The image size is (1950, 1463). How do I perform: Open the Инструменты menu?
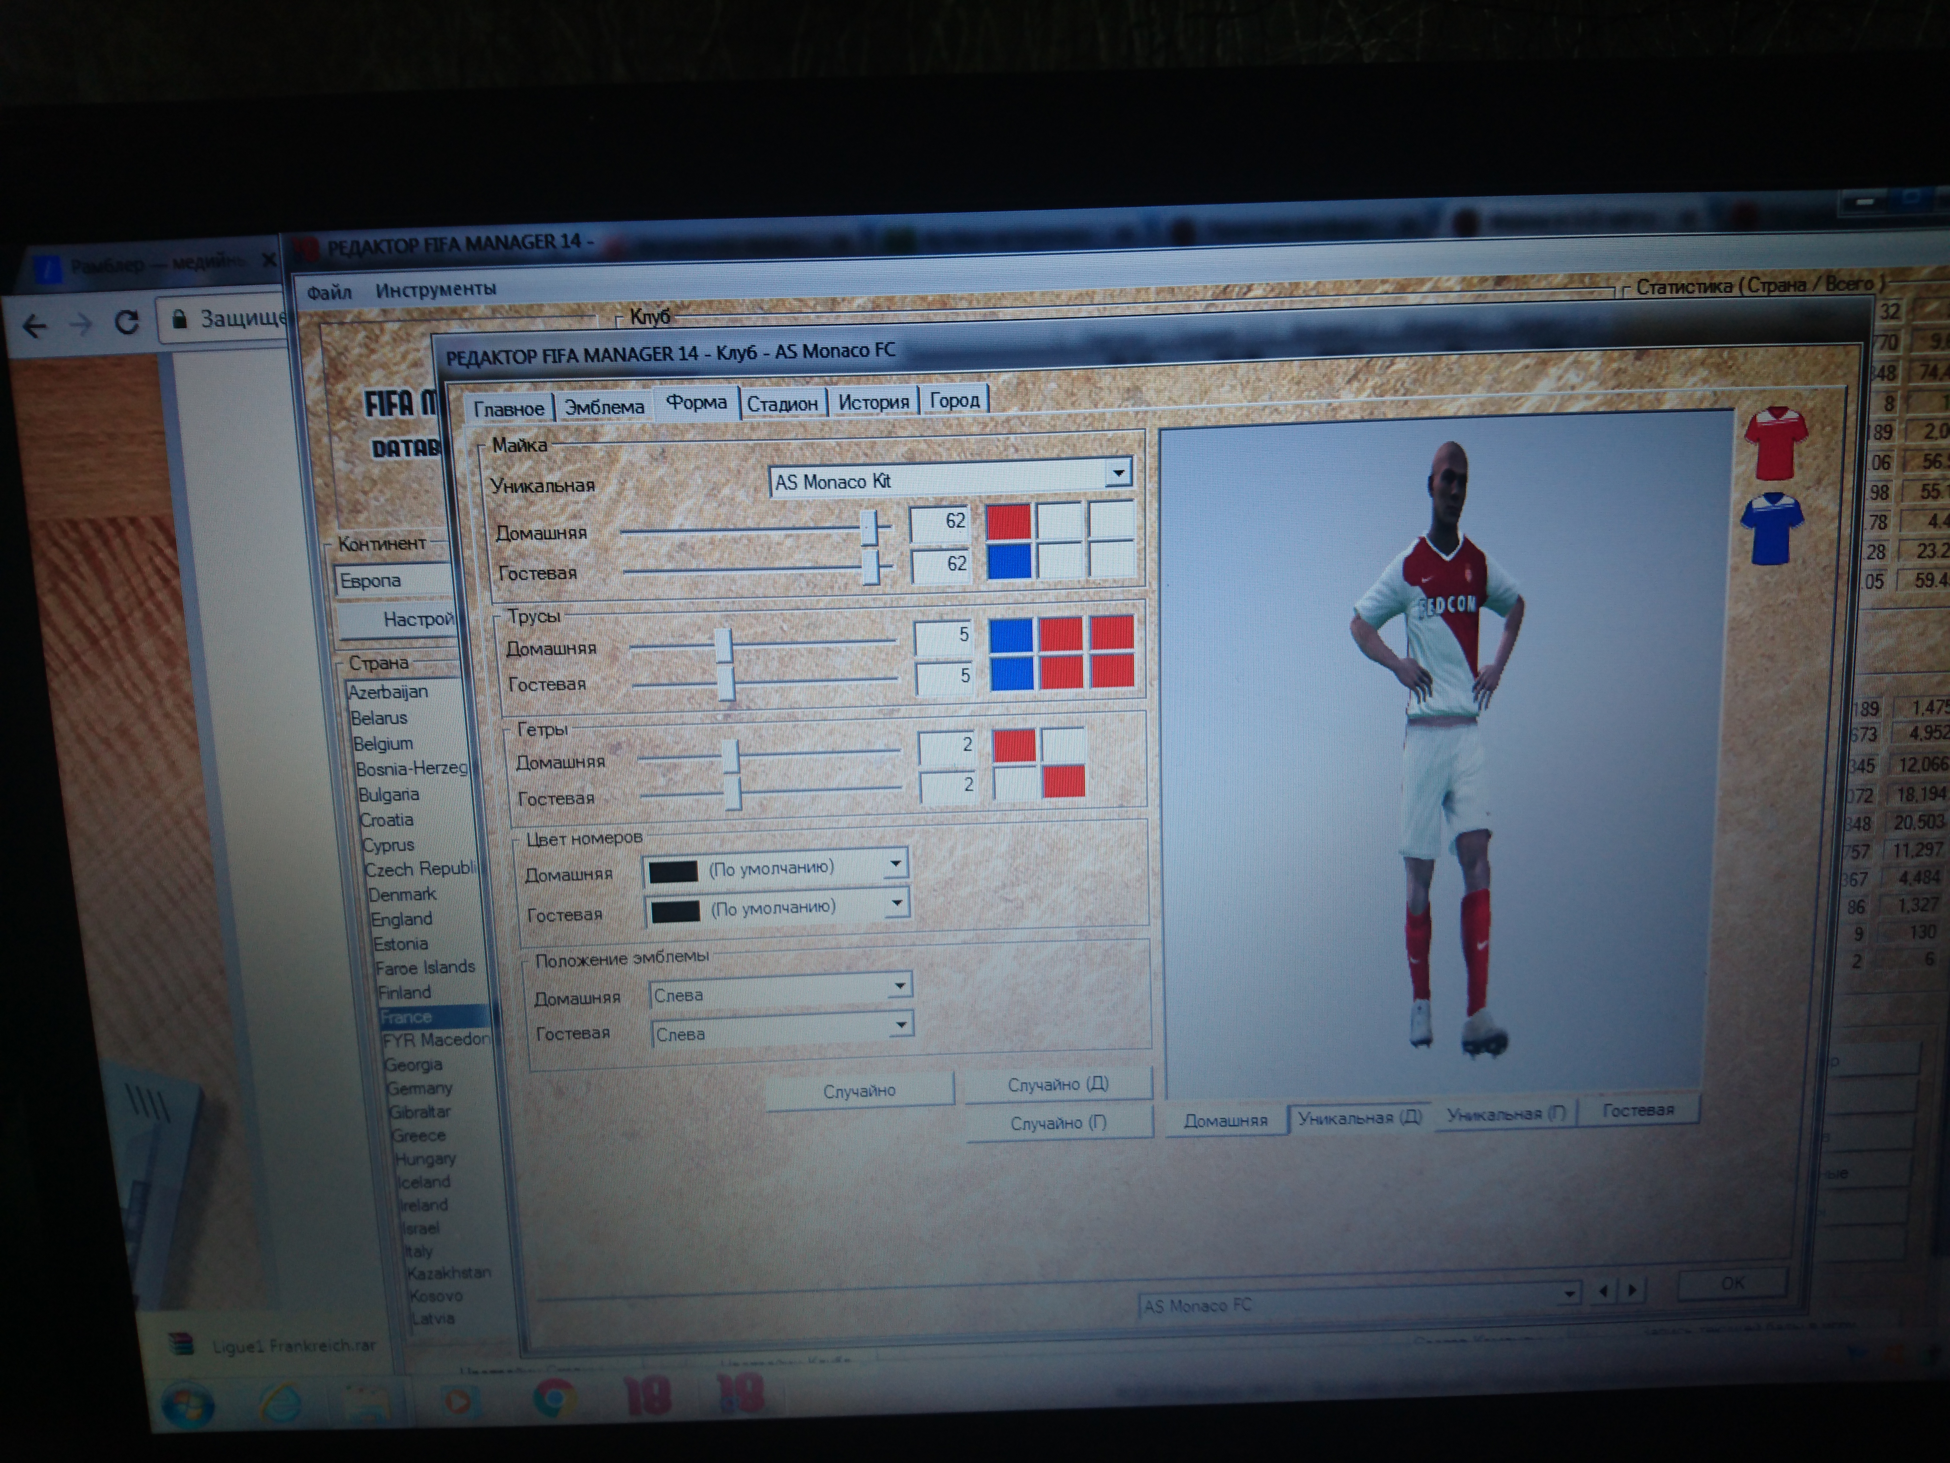click(x=436, y=289)
